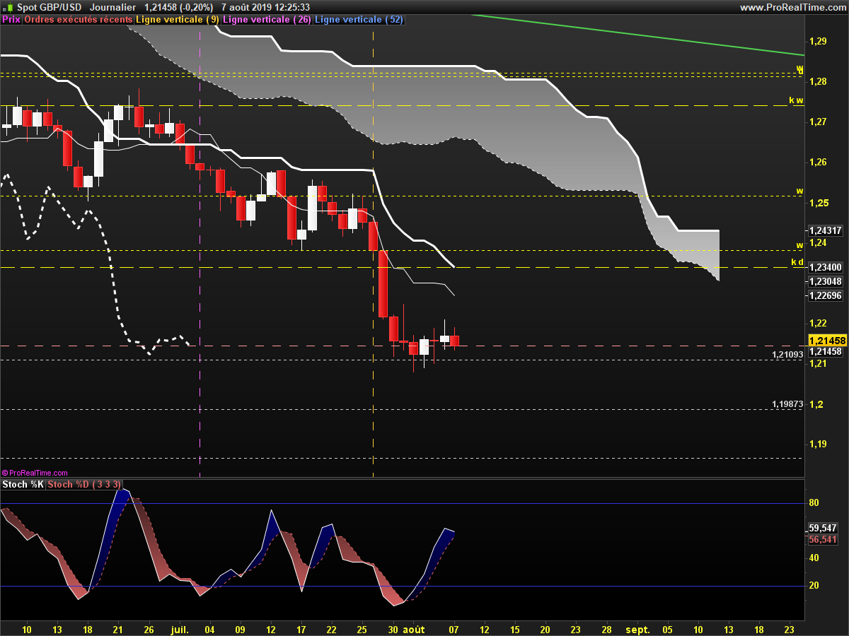This screenshot has height=636, width=849.
Task: Select the Prix legend label
Action: click(11, 20)
